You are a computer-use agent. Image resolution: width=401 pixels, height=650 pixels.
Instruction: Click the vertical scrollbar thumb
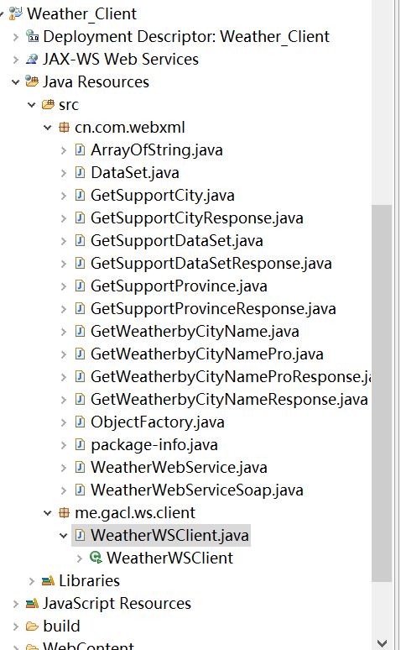click(x=382, y=393)
